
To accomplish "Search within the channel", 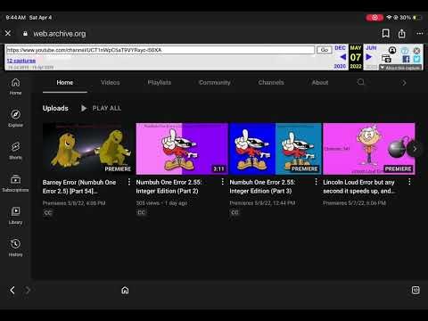I will tap(360, 82).
